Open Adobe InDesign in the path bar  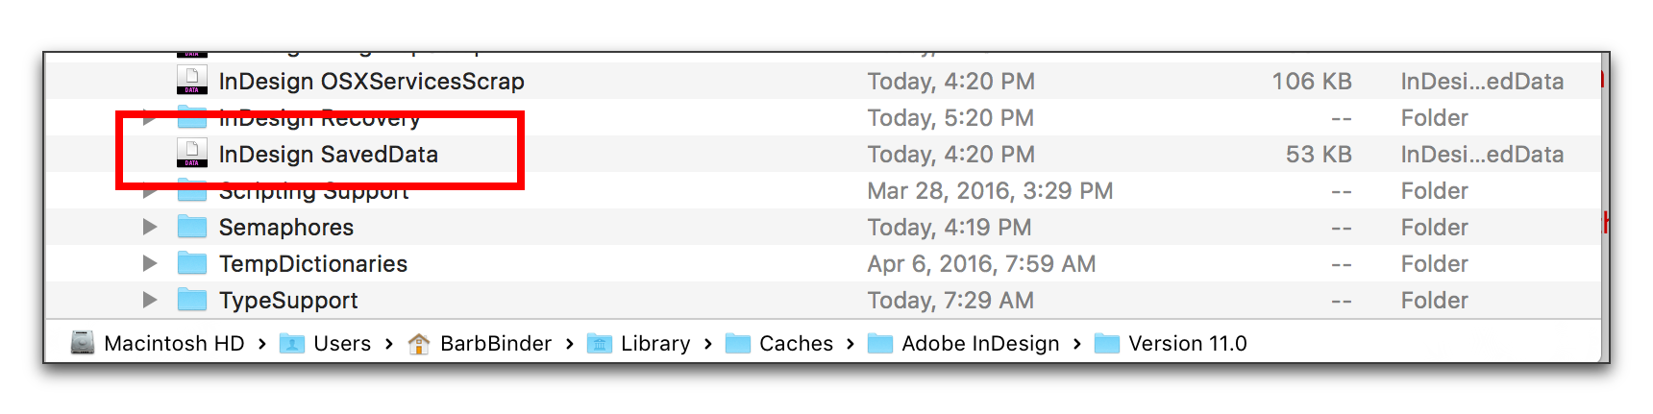[x=980, y=343]
